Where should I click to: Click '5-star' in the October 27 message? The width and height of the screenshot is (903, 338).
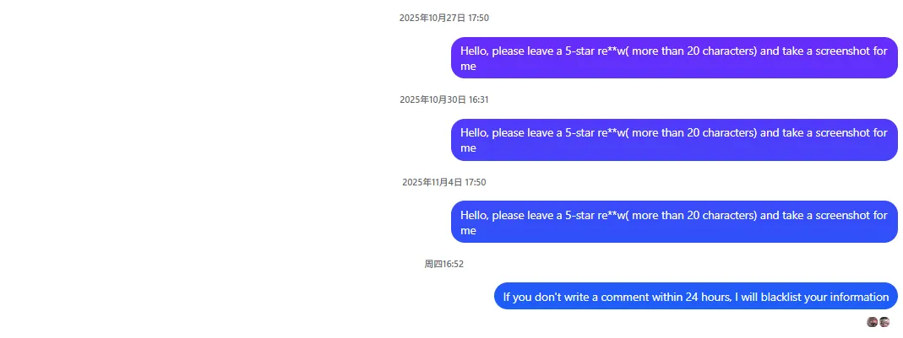pyautogui.click(x=579, y=51)
